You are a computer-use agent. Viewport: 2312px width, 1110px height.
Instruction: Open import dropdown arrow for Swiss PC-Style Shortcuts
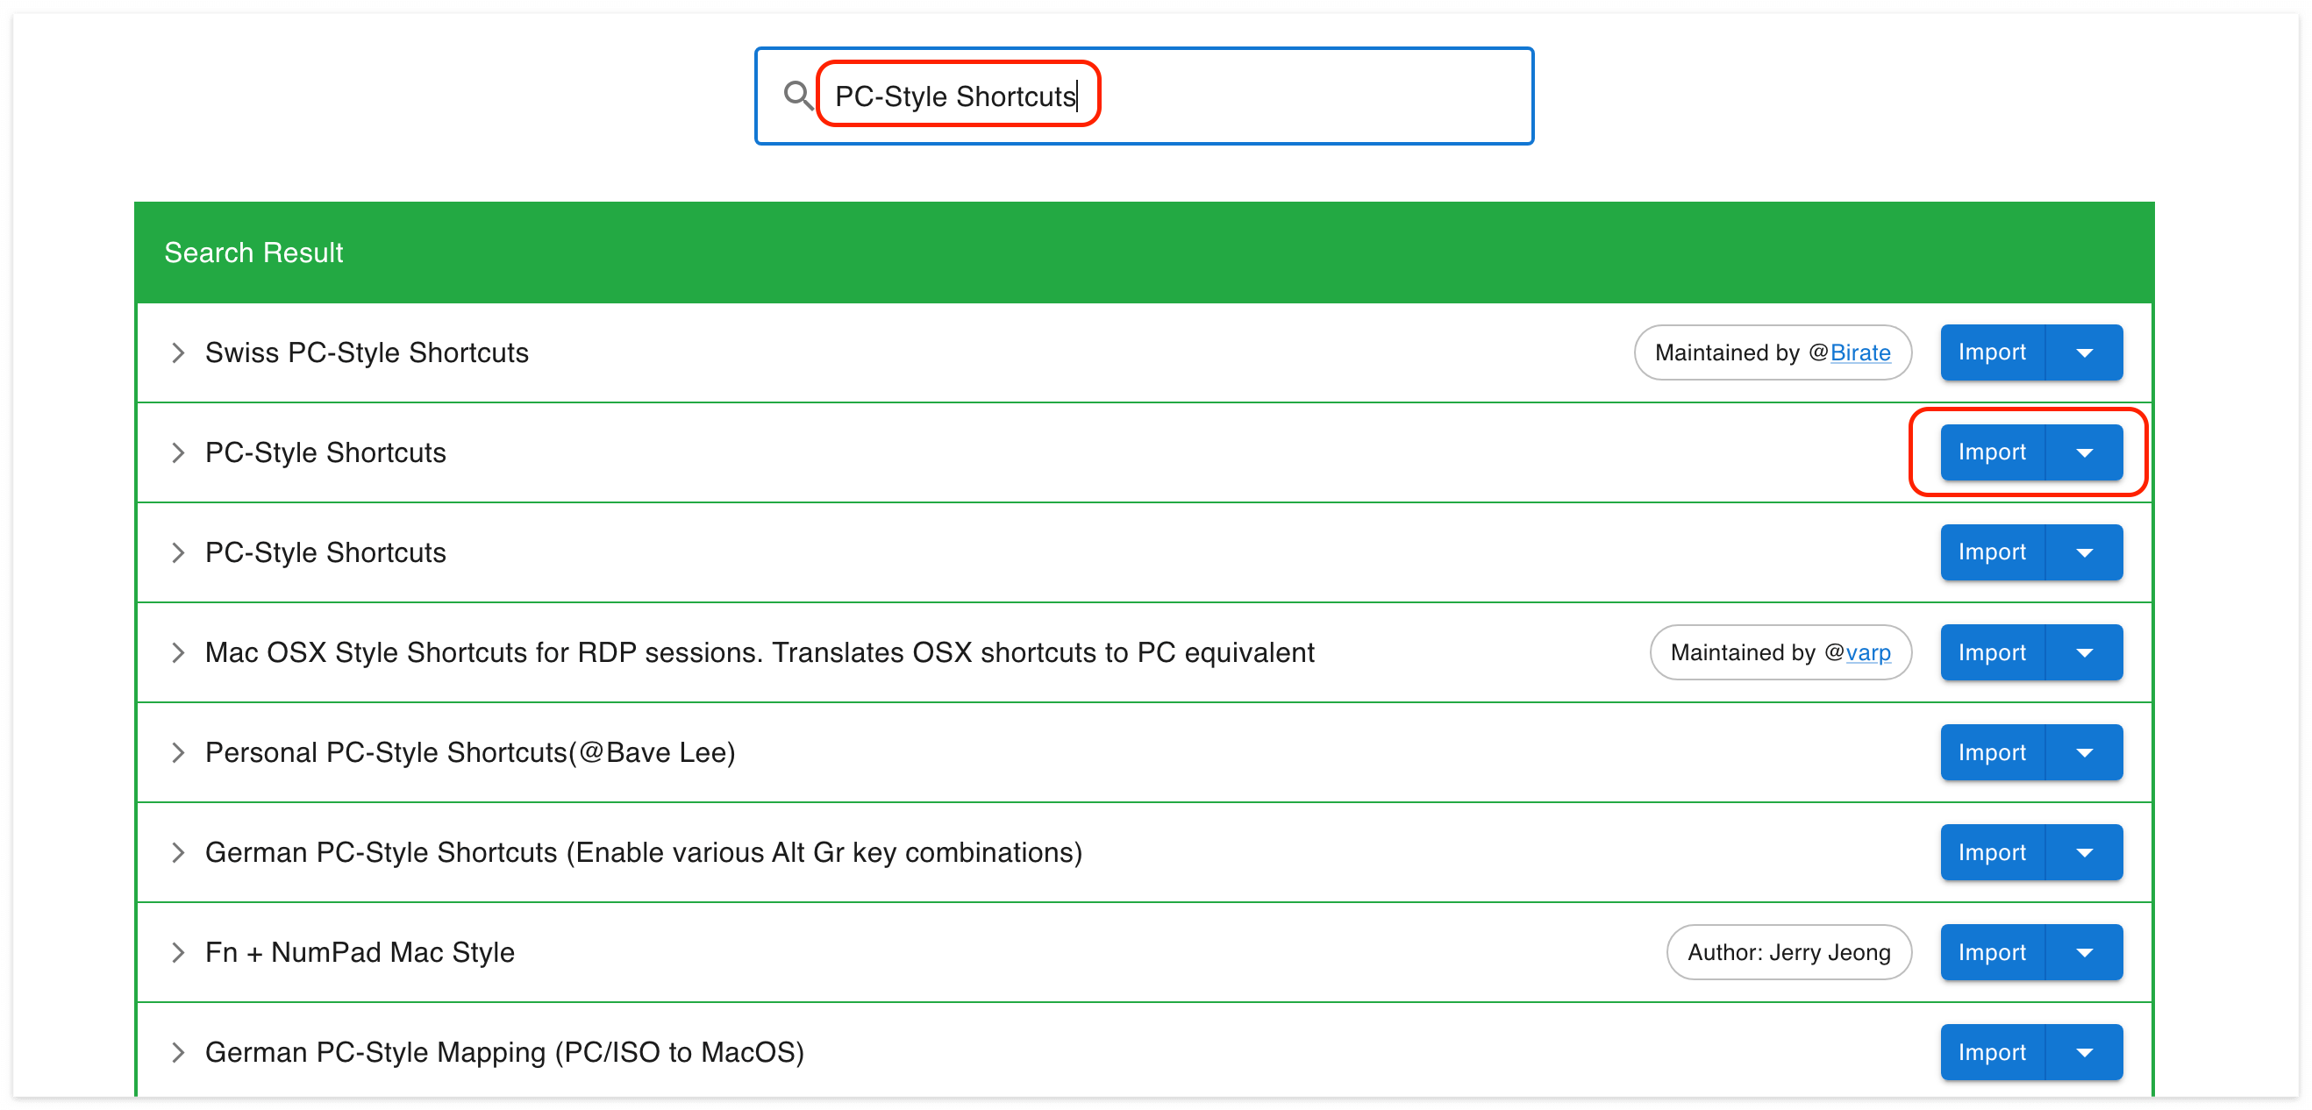pyautogui.click(x=2084, y=352)
